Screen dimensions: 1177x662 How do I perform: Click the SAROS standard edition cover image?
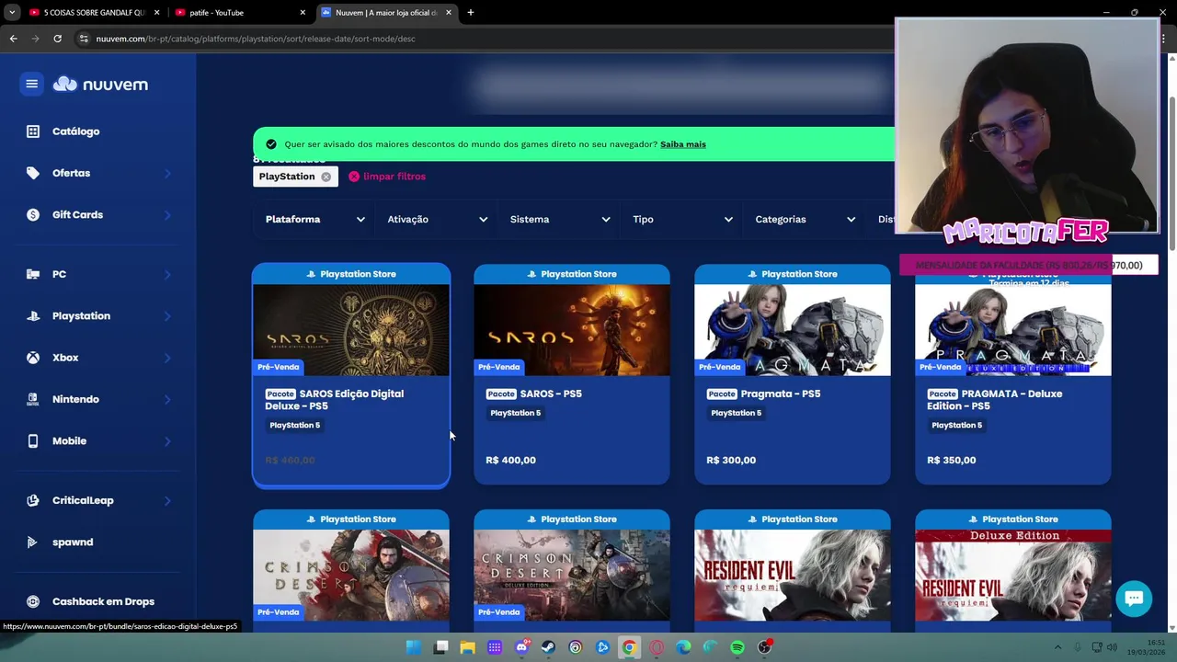pyautogui.click(x=572, y=329)
